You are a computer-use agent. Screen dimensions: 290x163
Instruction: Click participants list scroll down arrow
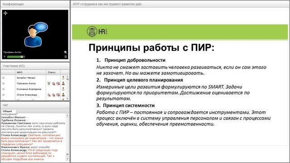pos(68,99)
